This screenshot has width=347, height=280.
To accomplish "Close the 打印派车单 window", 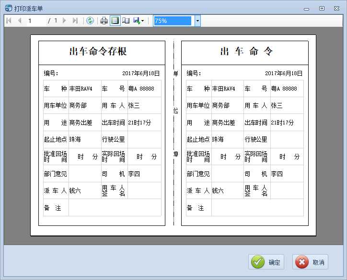I will [x=336, y=9].
